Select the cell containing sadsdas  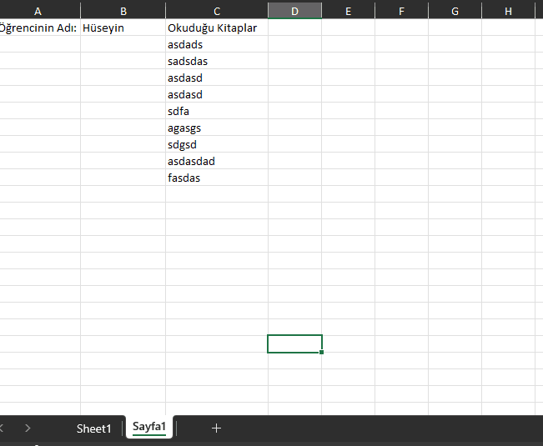217,61
